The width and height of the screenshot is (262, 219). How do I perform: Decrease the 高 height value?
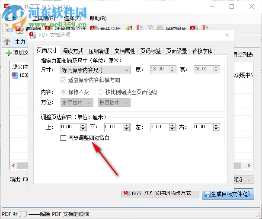(216, 72)
